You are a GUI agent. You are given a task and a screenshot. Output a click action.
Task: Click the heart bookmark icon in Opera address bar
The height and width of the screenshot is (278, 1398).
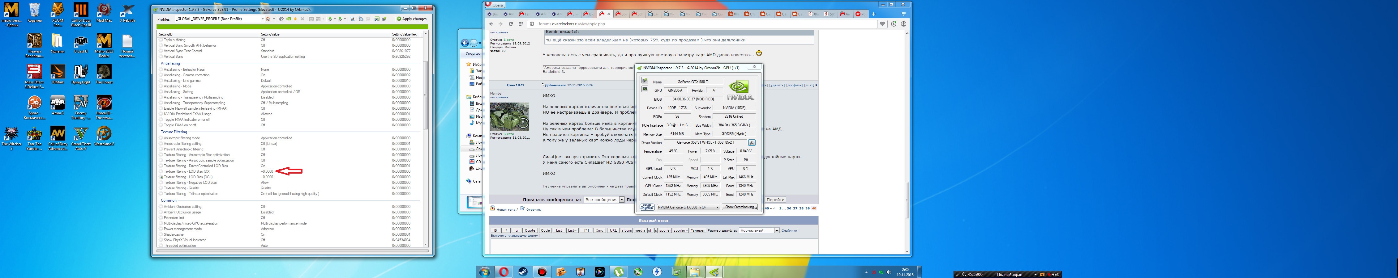pos(882,24)
